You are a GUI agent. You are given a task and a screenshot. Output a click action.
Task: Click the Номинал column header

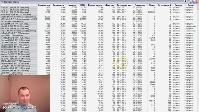tap(72, 5)
